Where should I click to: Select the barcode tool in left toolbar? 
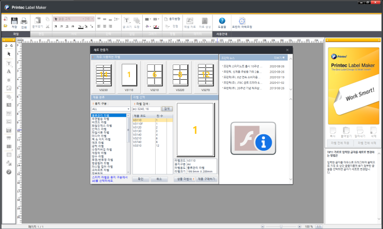pos(9,146)
